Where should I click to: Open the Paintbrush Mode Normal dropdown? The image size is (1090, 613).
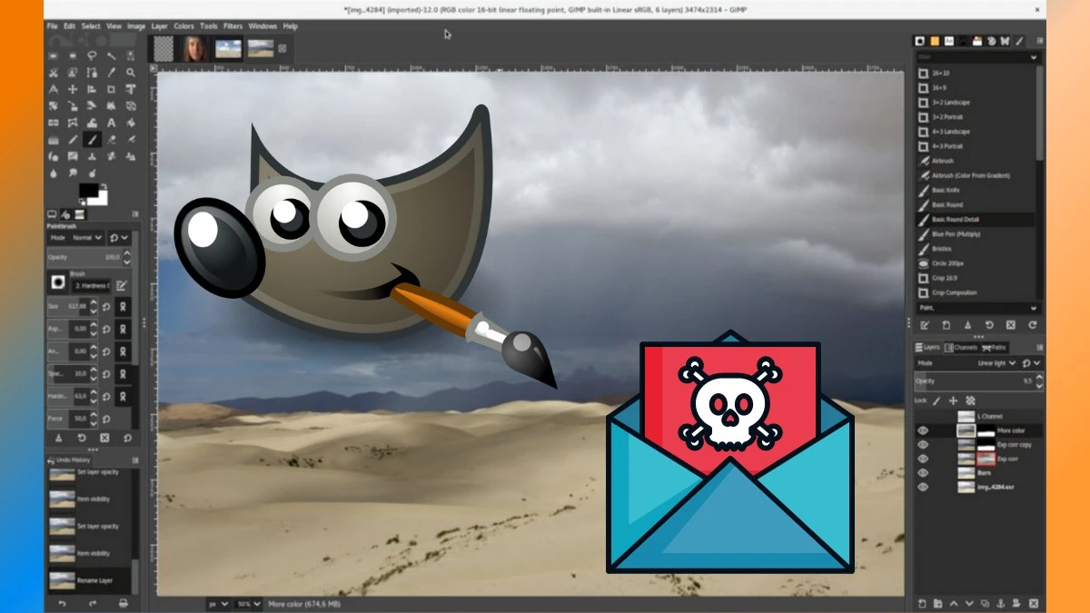[x=87, y=237]
